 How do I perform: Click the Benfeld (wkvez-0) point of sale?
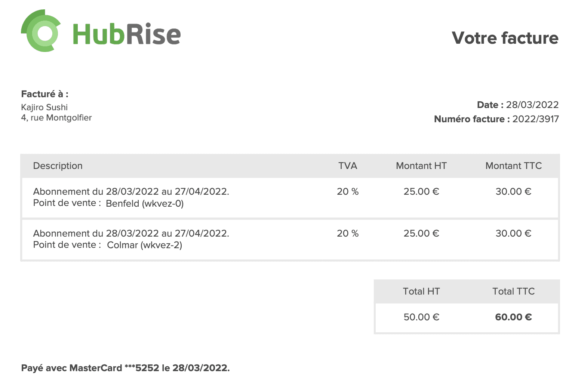point(145,204)
